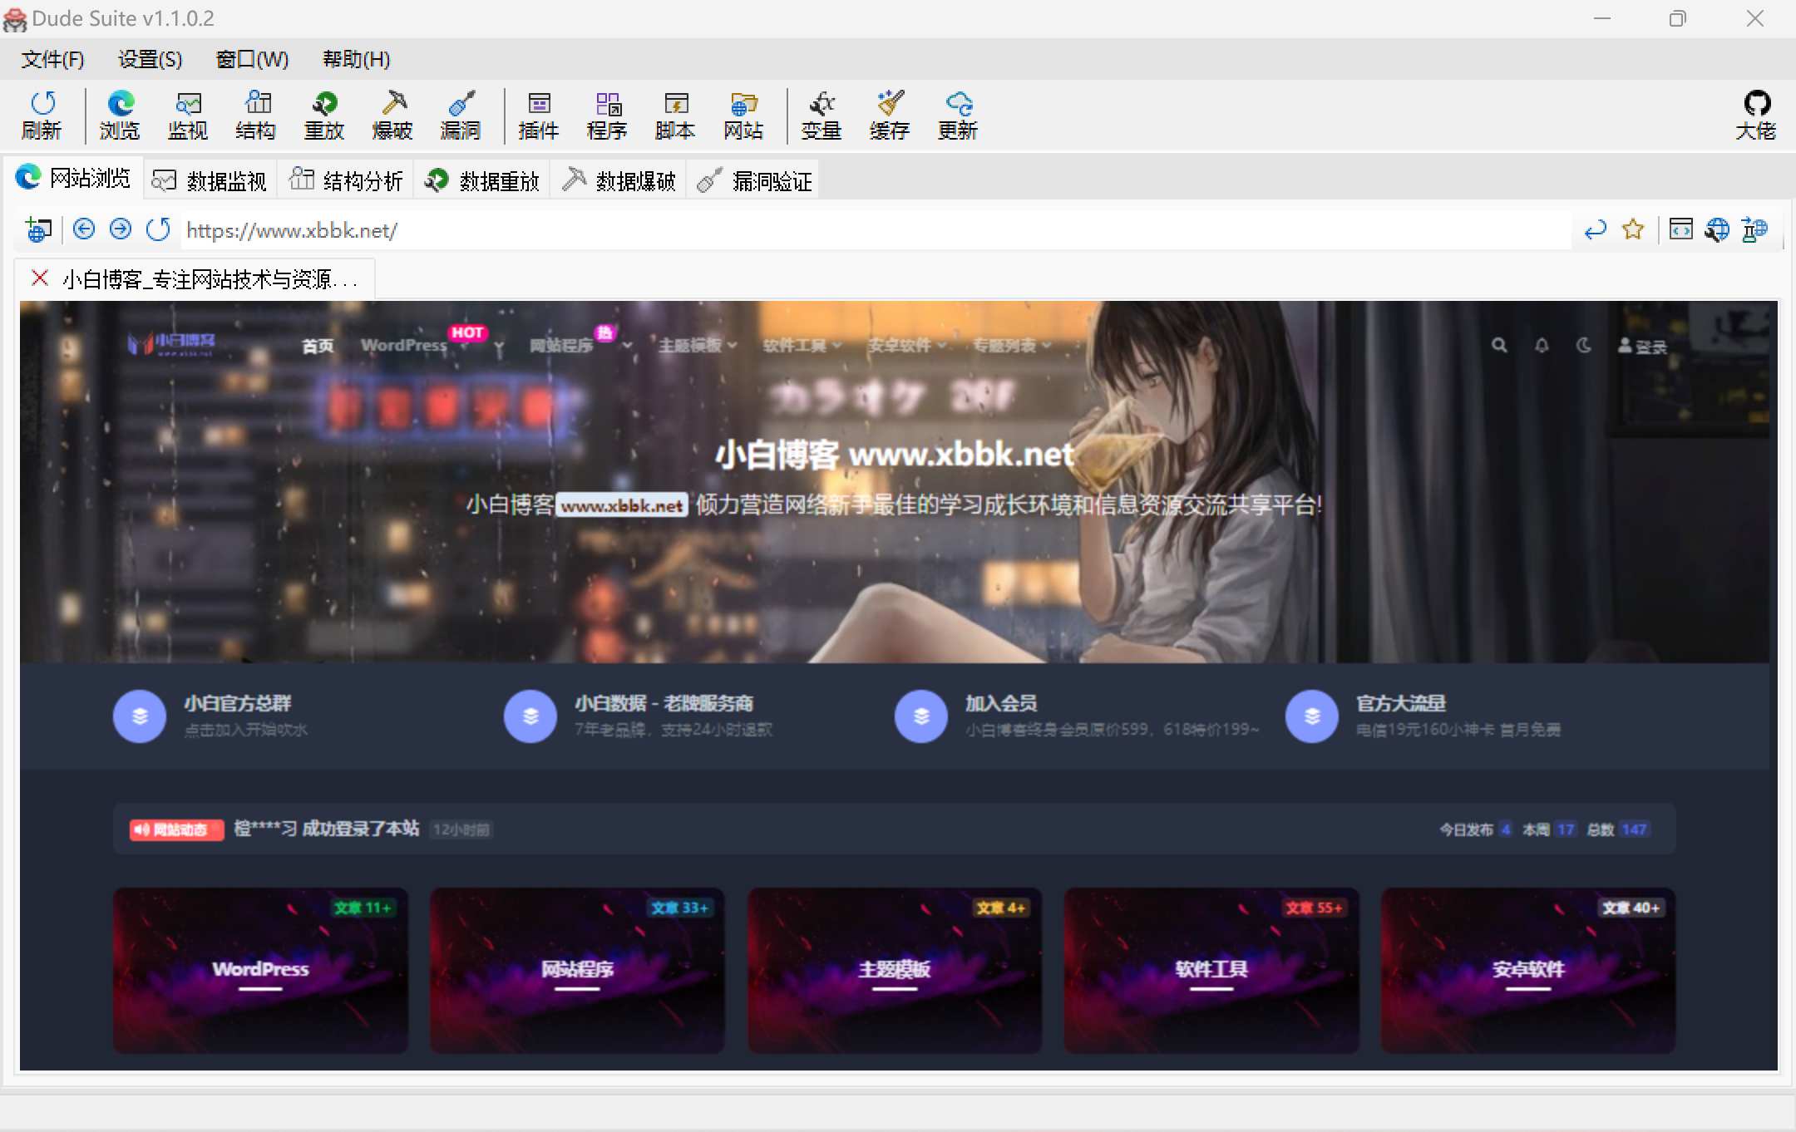Click the webpage notification bell icon
Screen dimensions: 1796x1132
1542,345
